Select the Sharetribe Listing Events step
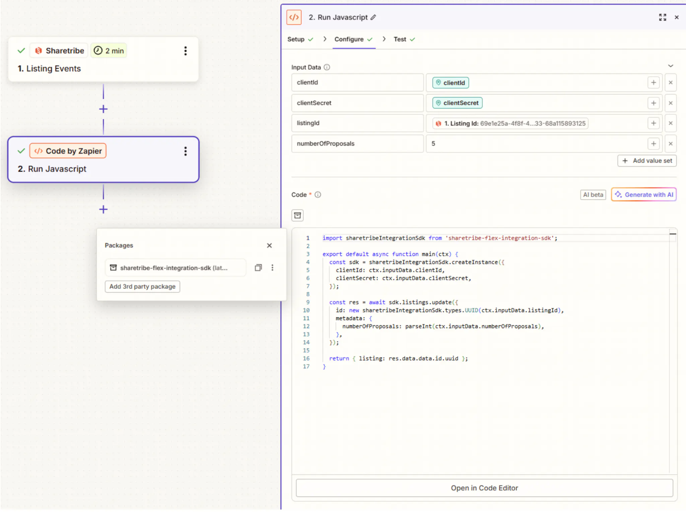Screen dimensions: 686x512 pyautogui.click(x=103, y=59)
